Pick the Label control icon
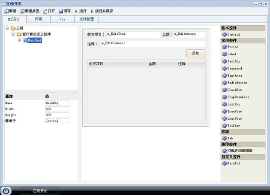The width and height of the screenshot is (270, 196). [224, 54]
